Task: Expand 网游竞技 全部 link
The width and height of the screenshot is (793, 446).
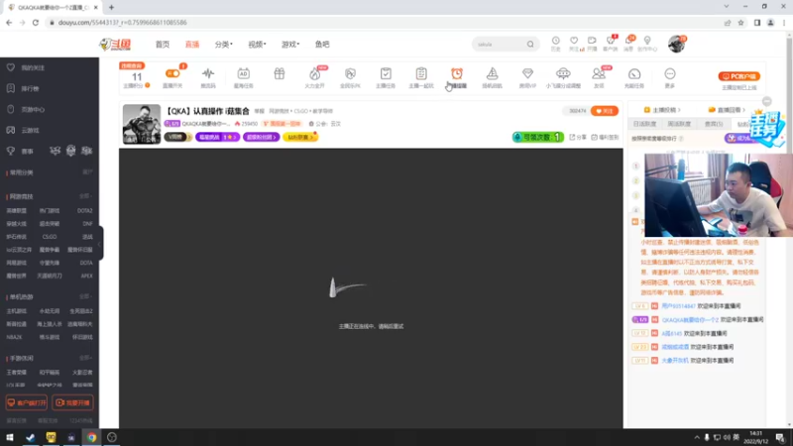Action: pos(85,196)
